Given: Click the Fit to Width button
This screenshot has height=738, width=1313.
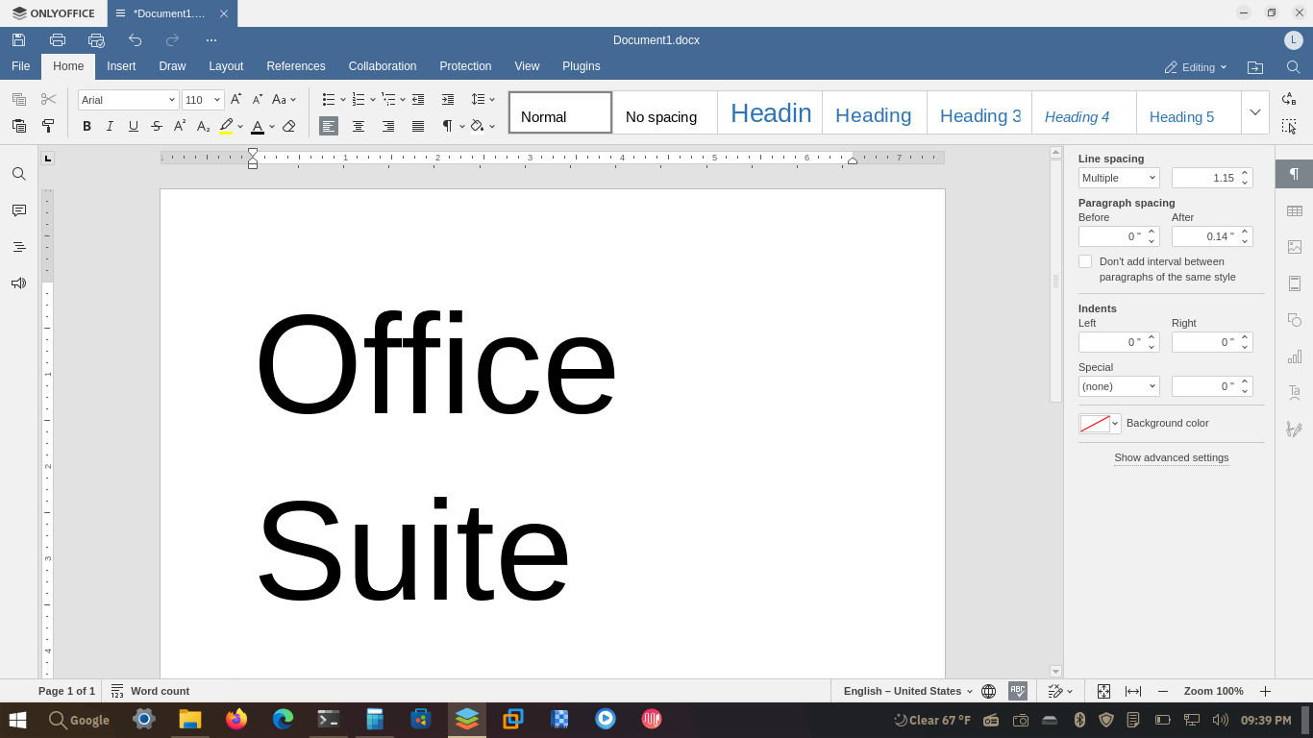Looking at the screenshot, I should click(x=1133, y=691).
